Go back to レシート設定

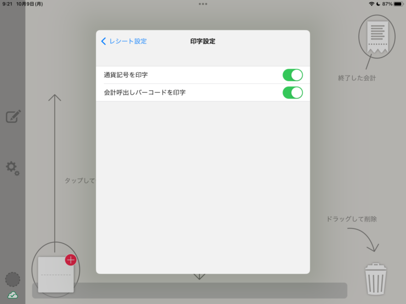click(x=124, y=41)
